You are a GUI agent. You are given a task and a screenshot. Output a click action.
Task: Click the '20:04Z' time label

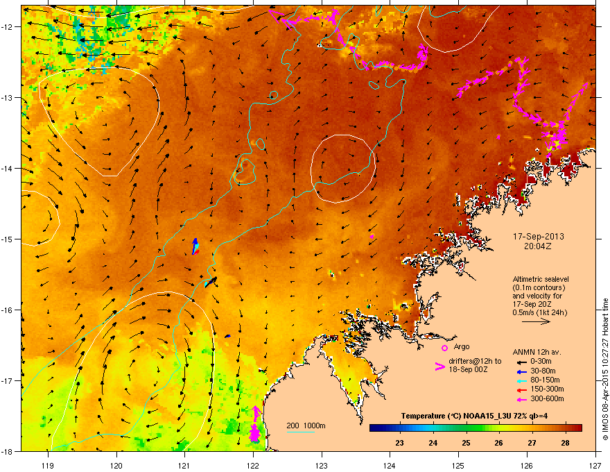click(538, 246)
